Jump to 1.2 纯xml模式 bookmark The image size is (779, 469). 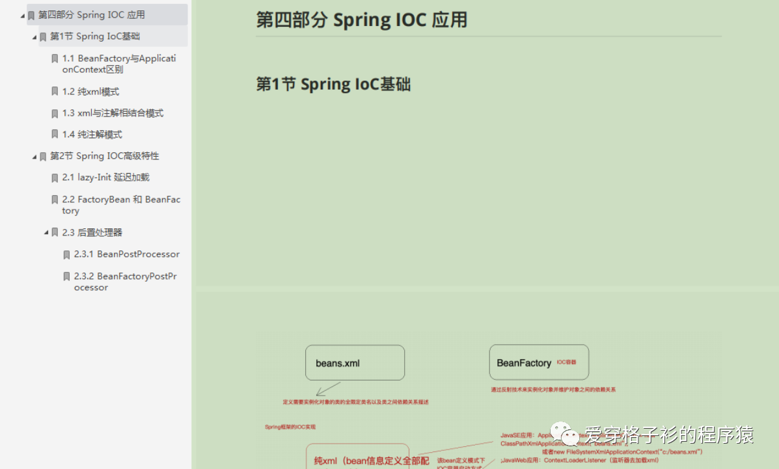point(90,92)
